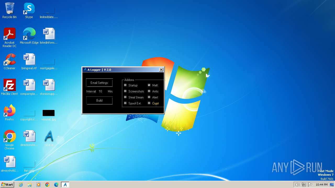
Task: Open the Email Settings dialog
Action: pyautogui.click(x=99, y=83)
